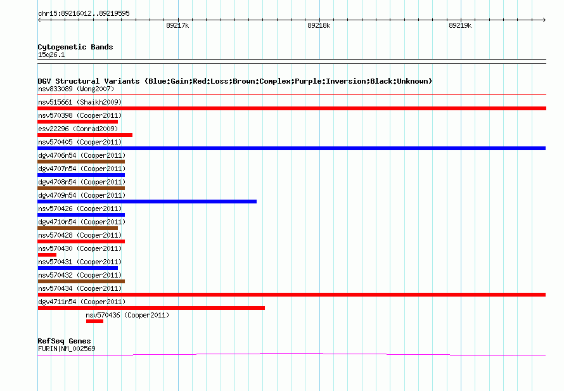Select the nsv515661 (Shaikh2009) red loss bar
Image resolution: width=564 pixels, height=391 pixels.
coord(292,108)
